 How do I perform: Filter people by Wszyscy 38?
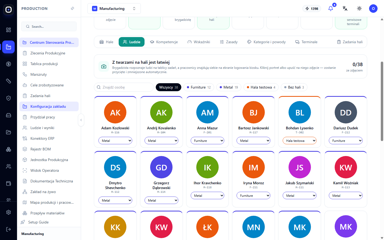click(169, 87)
